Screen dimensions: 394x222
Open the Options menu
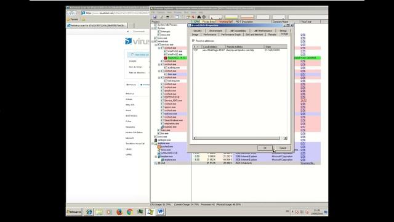161,12
